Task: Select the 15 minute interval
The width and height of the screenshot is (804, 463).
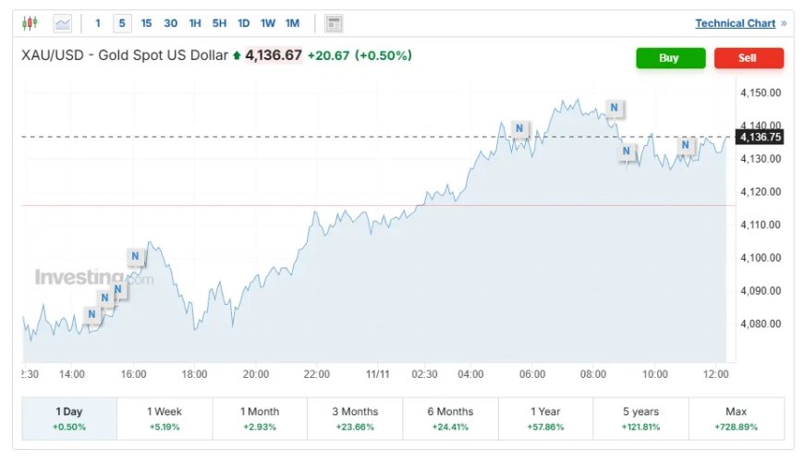Action: coord(146,23)
